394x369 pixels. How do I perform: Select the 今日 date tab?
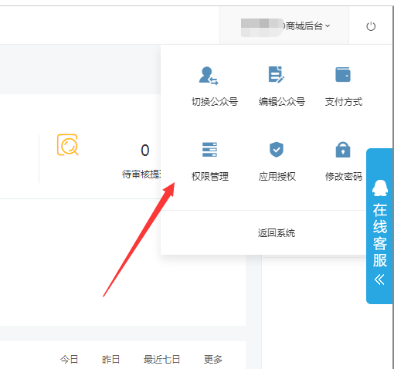pyautogui.click(x=69, y=359)
